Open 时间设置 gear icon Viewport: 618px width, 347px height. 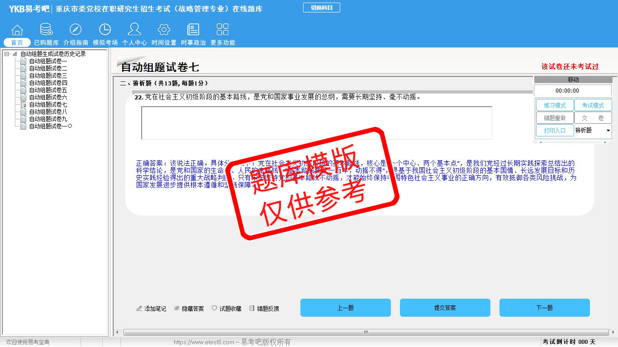(164, 30)
